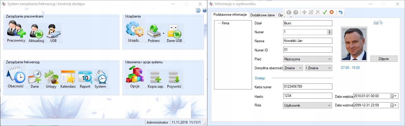Select Firma node in the tree
Screen dimensions: 405x126
(225, 23)
